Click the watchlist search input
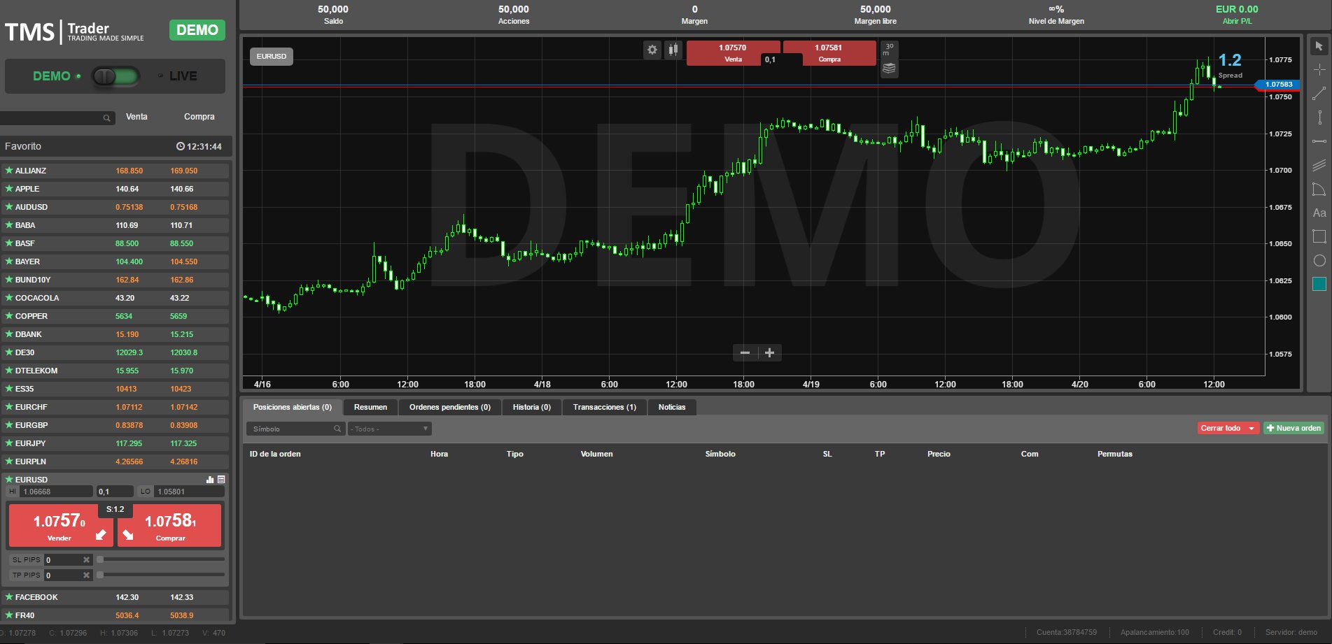The image size is (1332, 644). 57,118
